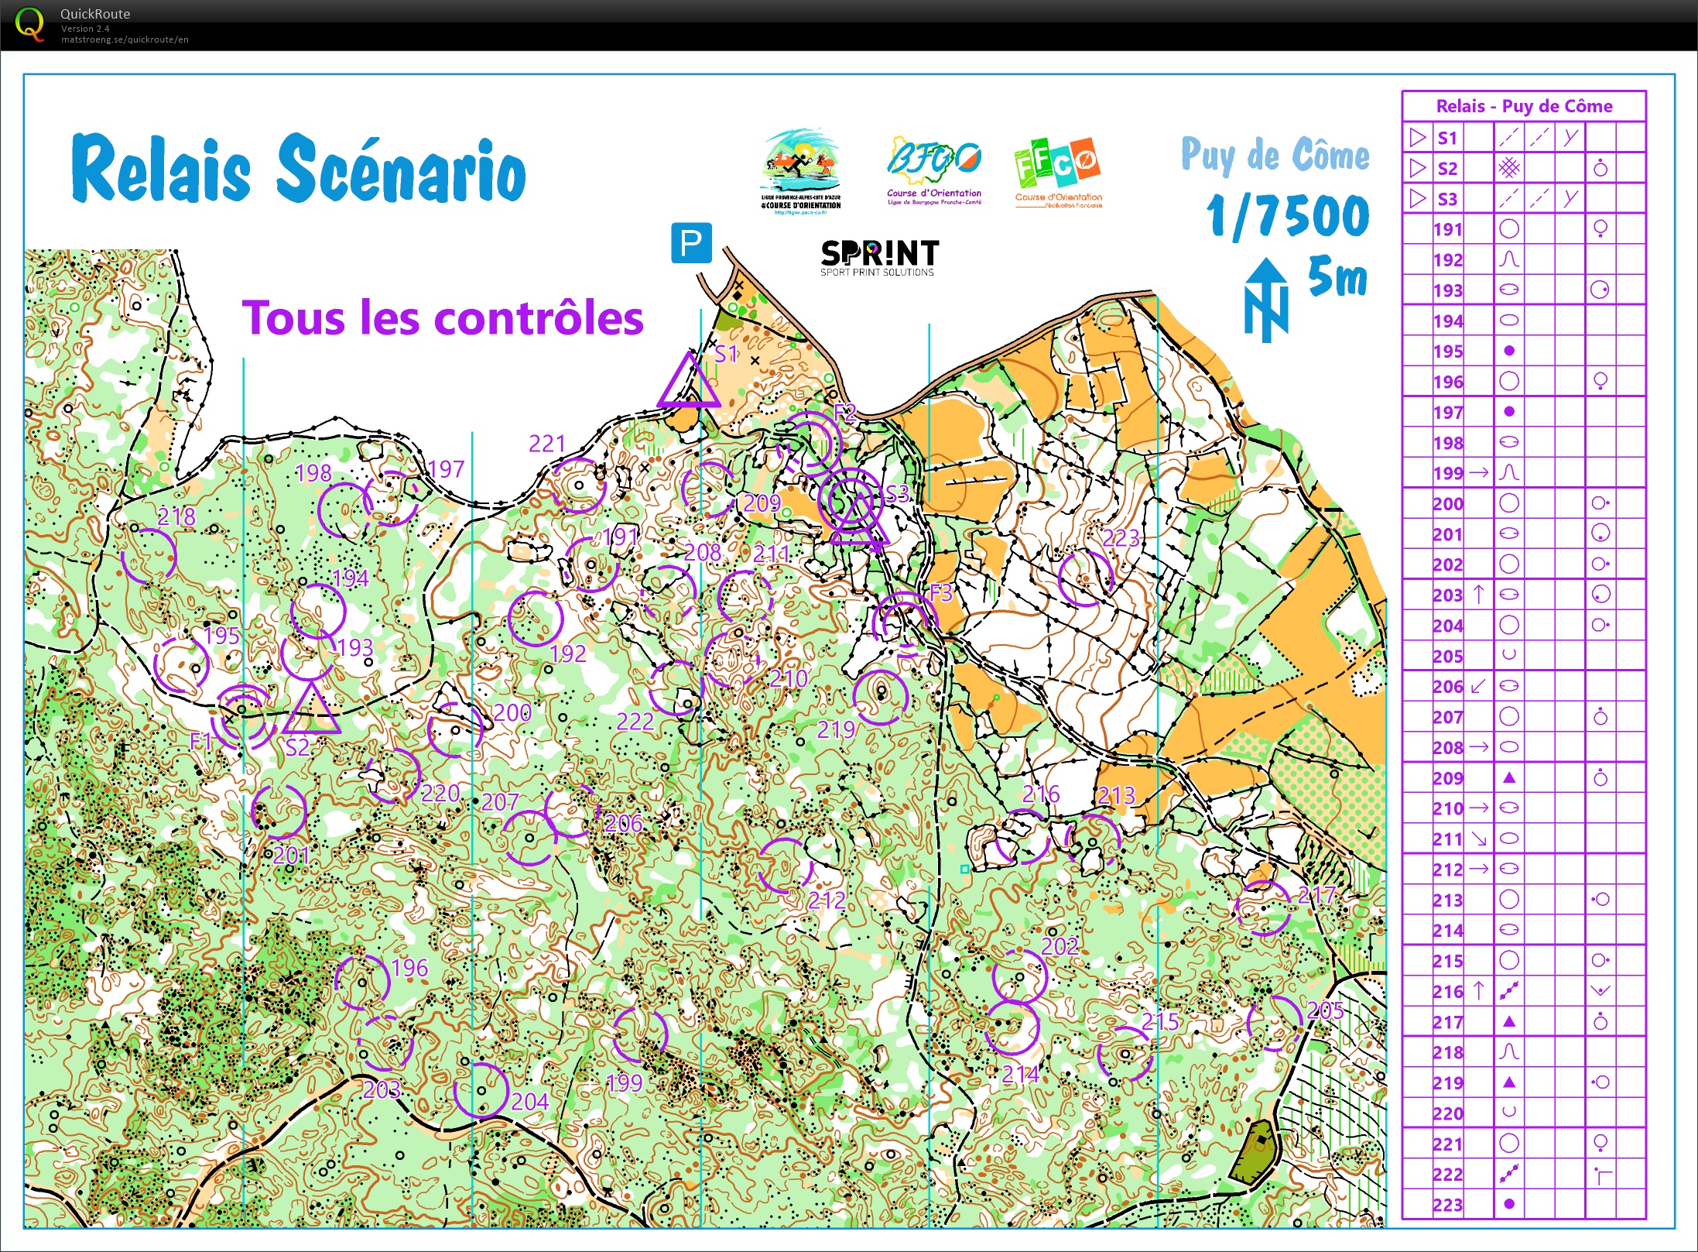Select the S2 start triangle on the map
The image size is (1698, 1252).
311,708
